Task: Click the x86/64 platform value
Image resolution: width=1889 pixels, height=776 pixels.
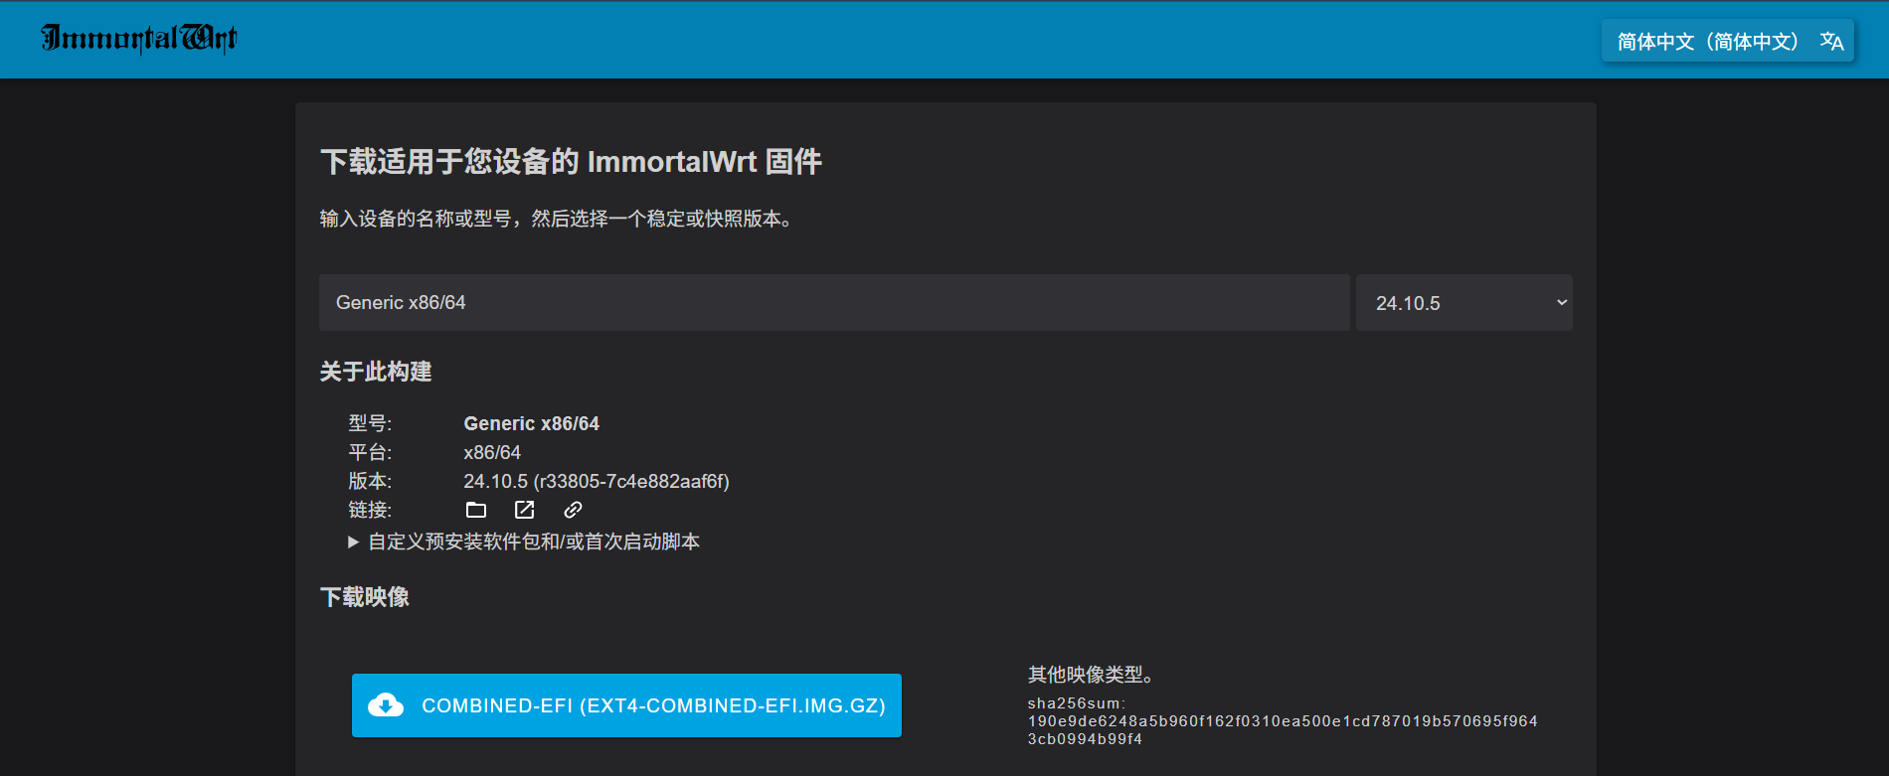Action: click(x=492, y=452)
